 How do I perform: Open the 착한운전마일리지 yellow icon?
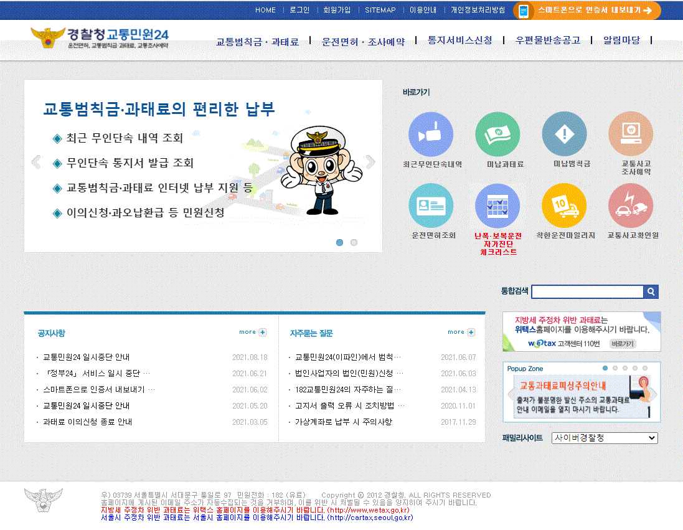point(564,206)
